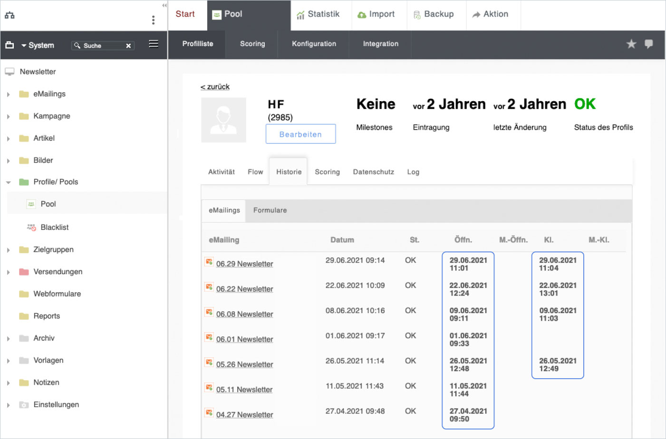Collapse the Profile/ Pools folder
The image size is (666, 439).
click(x=9, y=182)
